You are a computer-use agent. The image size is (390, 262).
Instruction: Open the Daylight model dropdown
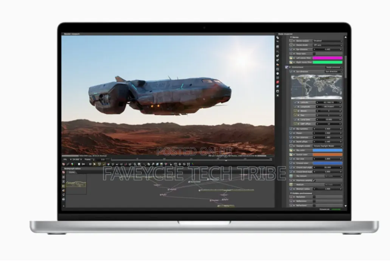coord(327,146)
